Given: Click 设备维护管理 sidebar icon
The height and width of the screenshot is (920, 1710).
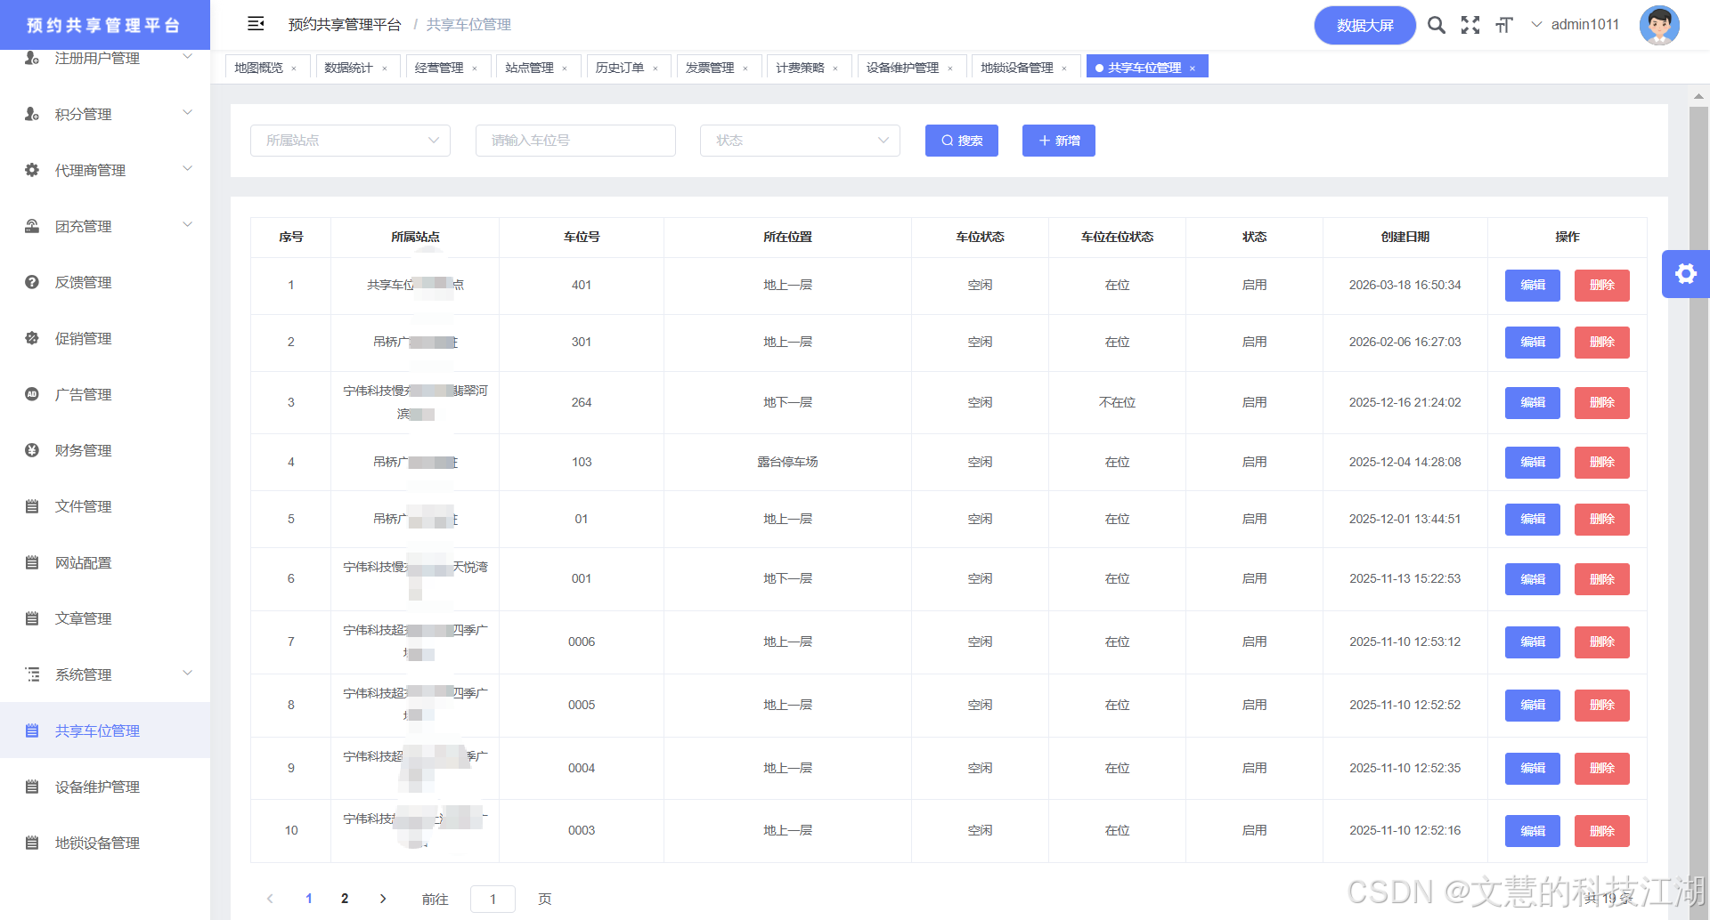Looking at the screenshot, I should (x=32, y=787).
